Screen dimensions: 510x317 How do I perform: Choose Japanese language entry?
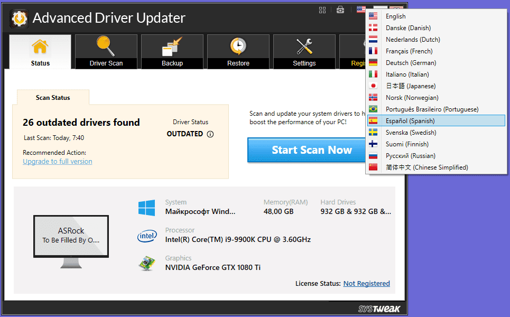point(436,86)
